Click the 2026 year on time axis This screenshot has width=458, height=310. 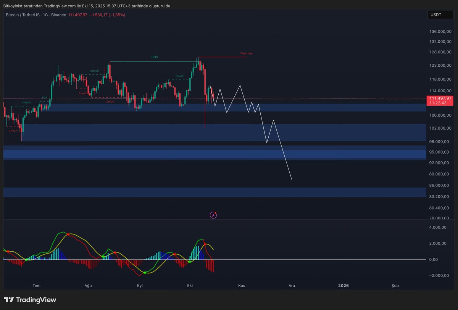coord(343,286)
